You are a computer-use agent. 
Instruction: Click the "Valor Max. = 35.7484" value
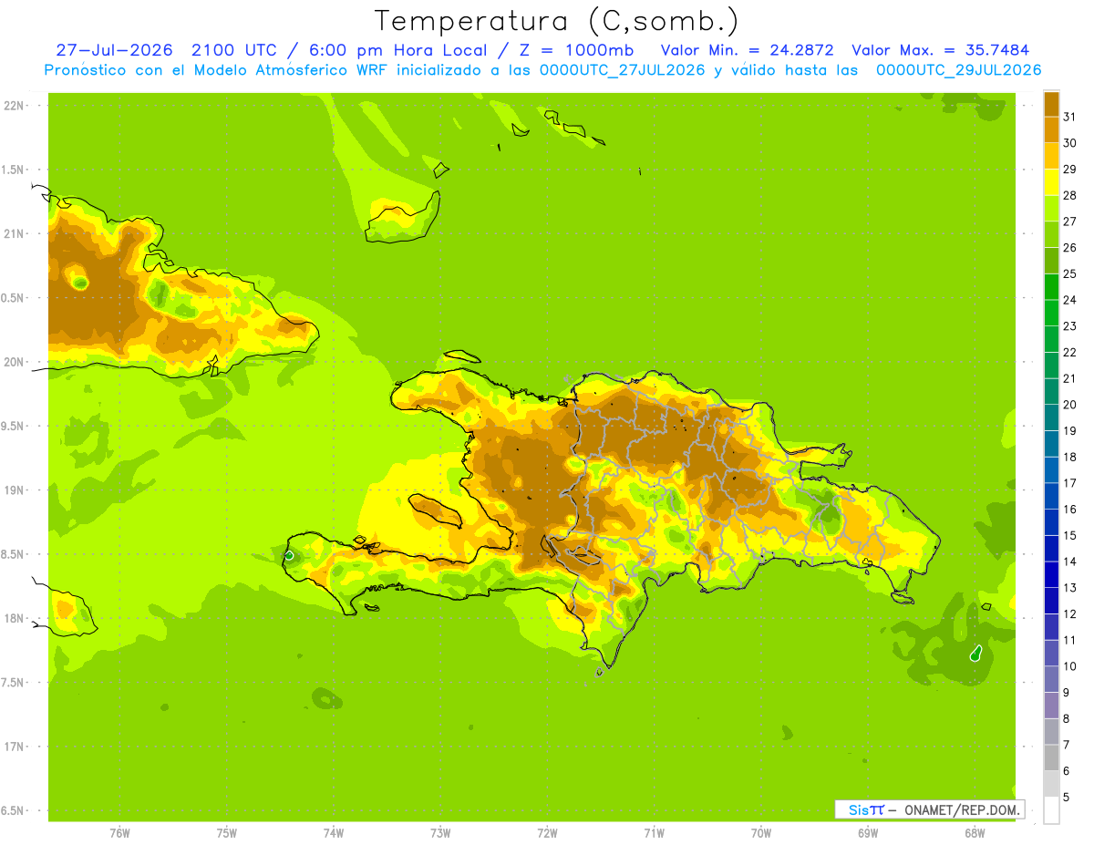pos(941,50)
